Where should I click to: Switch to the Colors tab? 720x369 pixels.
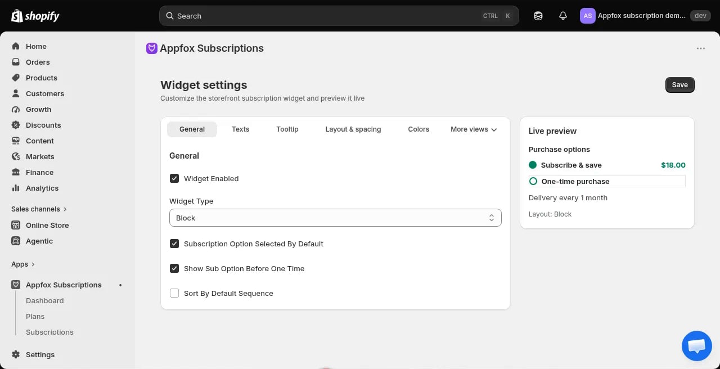point(418,129)
